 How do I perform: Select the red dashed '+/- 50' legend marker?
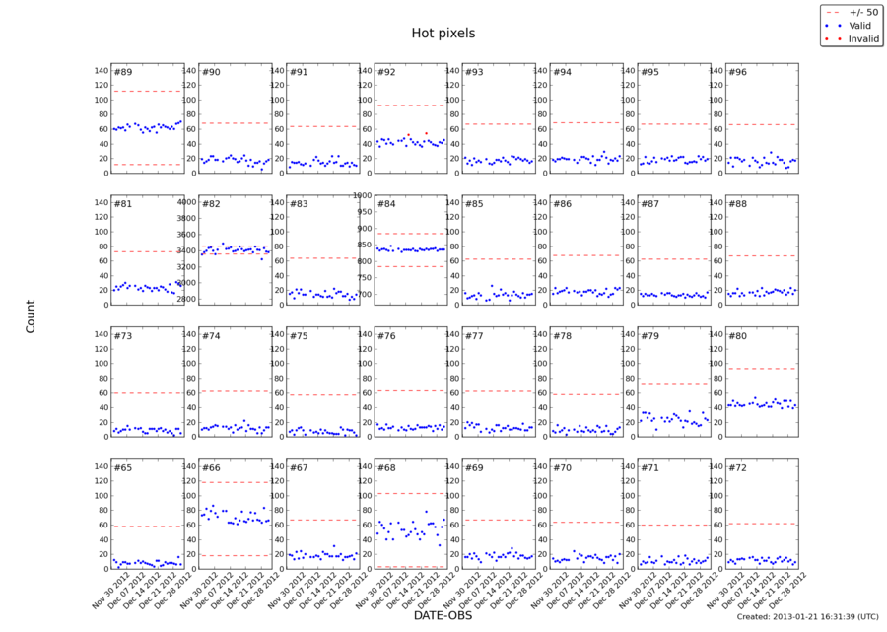point(832,12)
